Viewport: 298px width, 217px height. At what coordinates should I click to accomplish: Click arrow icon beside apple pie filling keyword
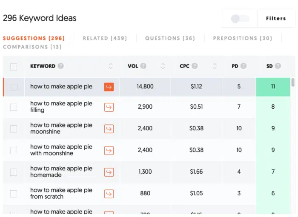click(x=109, y=107)
